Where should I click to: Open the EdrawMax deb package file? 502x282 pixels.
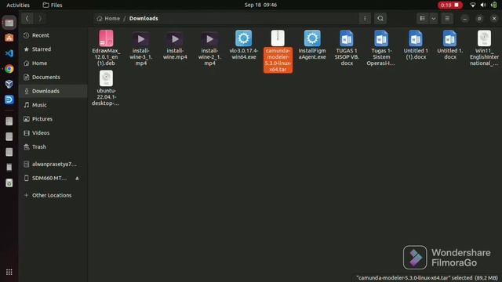106,48
